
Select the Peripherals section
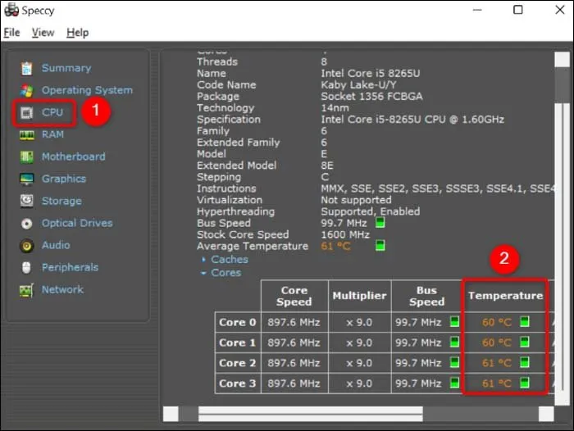pyautogui.click(x=70, y=267)
